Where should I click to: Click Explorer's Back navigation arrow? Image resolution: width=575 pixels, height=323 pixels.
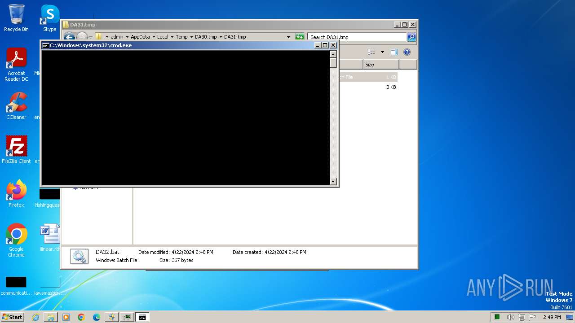(69, 37)
